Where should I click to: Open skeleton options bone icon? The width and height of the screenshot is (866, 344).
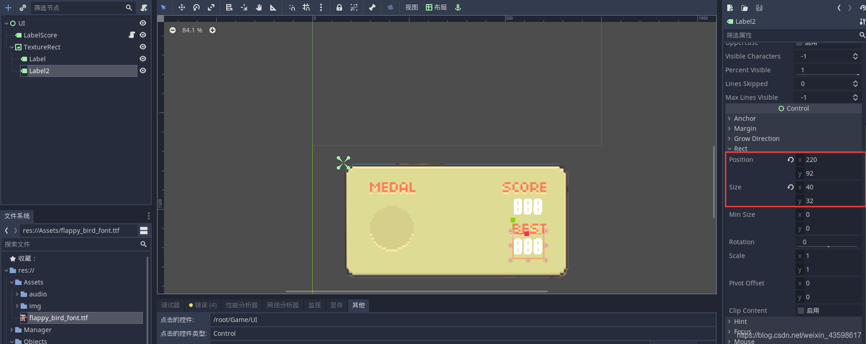372,7
